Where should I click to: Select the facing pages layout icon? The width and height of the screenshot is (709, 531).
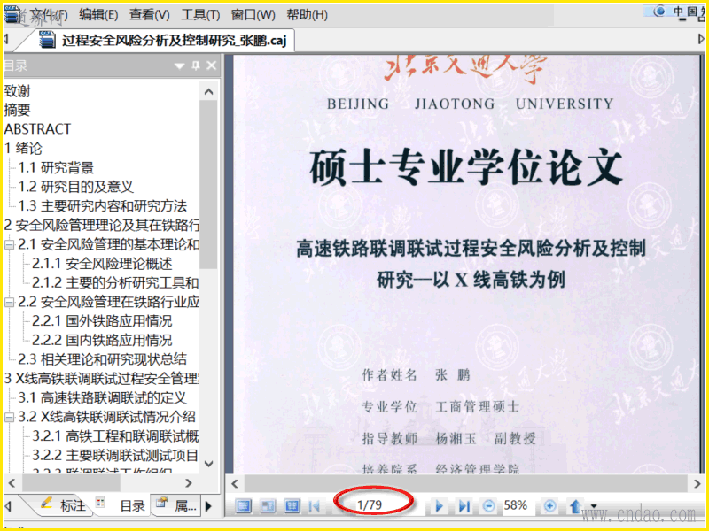click(x=269, y=505)
